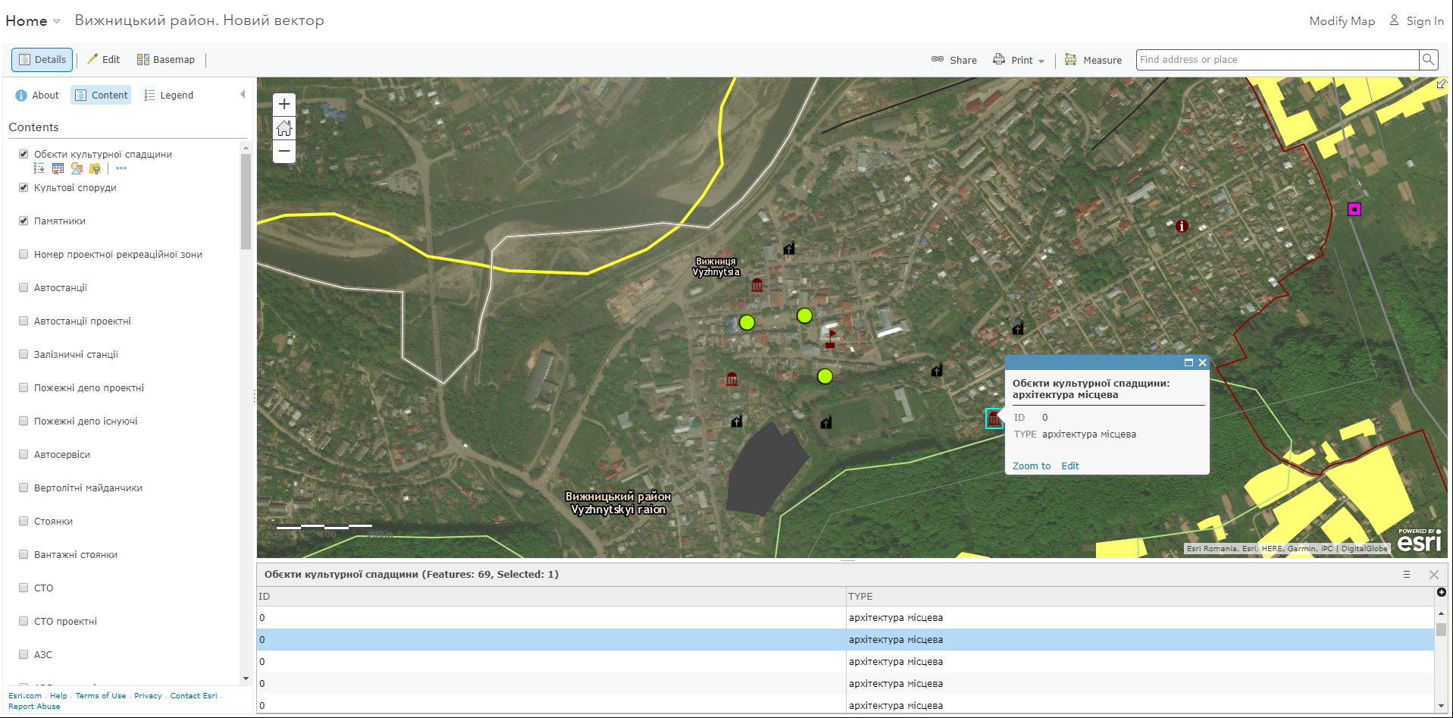Viewport: 1453px width, 718px height.
Task: Uncheck the Памятники layer
Action: click(x=23, y=221)
